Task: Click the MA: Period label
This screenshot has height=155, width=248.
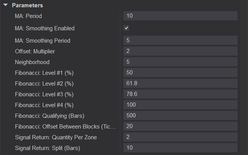Action: tap(28, 16)
